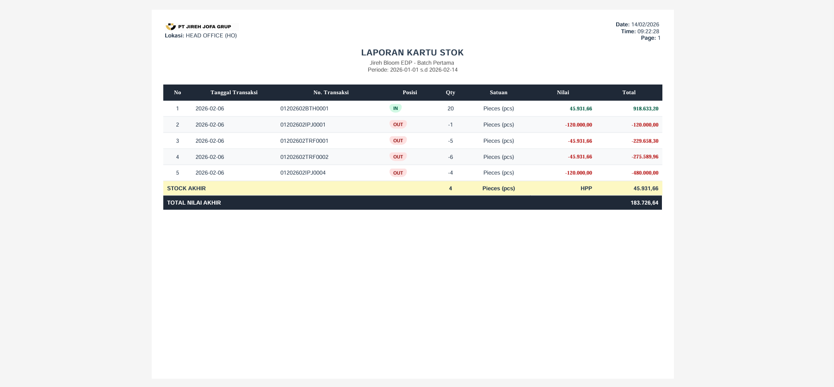Click the LAPORAN KARTU STOK title
Screen dimensions: 834x387
tap(412, 53)
